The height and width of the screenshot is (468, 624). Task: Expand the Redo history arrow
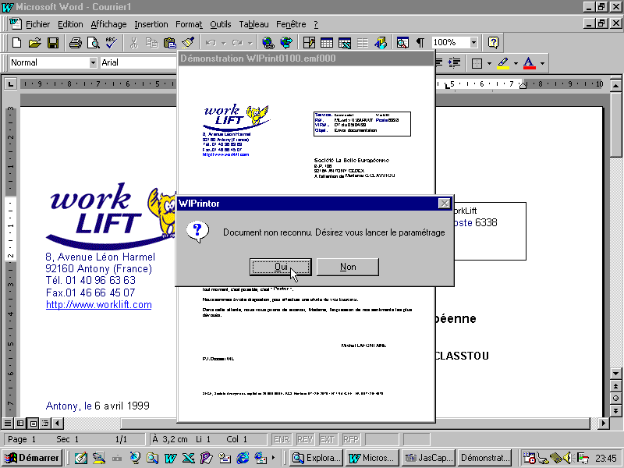(250, 43)
